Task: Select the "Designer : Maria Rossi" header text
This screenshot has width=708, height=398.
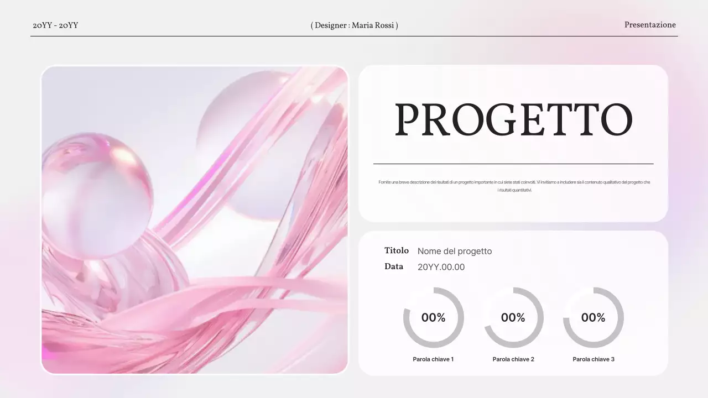Action: (354, 25)
